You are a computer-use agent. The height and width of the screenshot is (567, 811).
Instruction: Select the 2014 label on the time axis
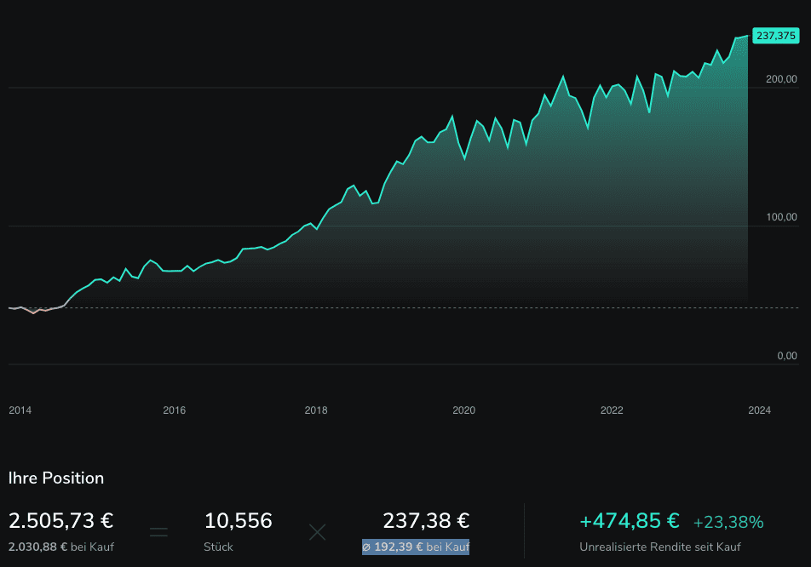point(20,409)
